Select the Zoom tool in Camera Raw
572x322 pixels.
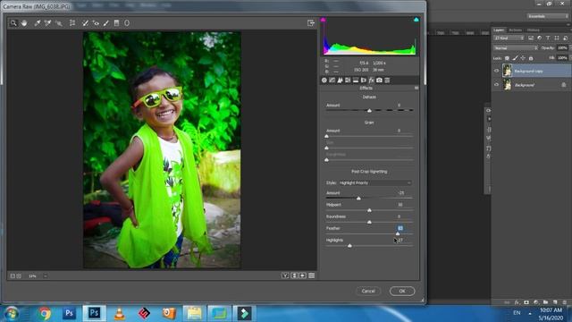click(x=13, y=23)
